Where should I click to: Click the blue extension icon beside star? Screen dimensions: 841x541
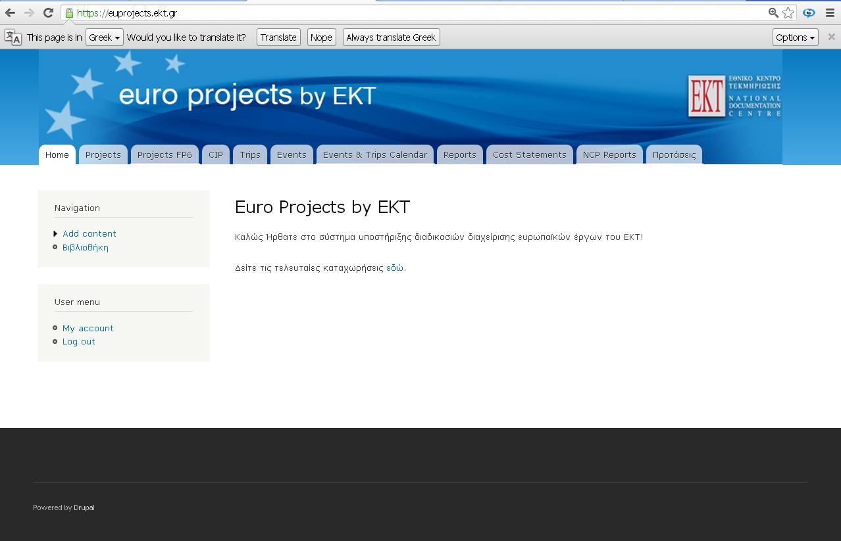click(x=809, y=12)
